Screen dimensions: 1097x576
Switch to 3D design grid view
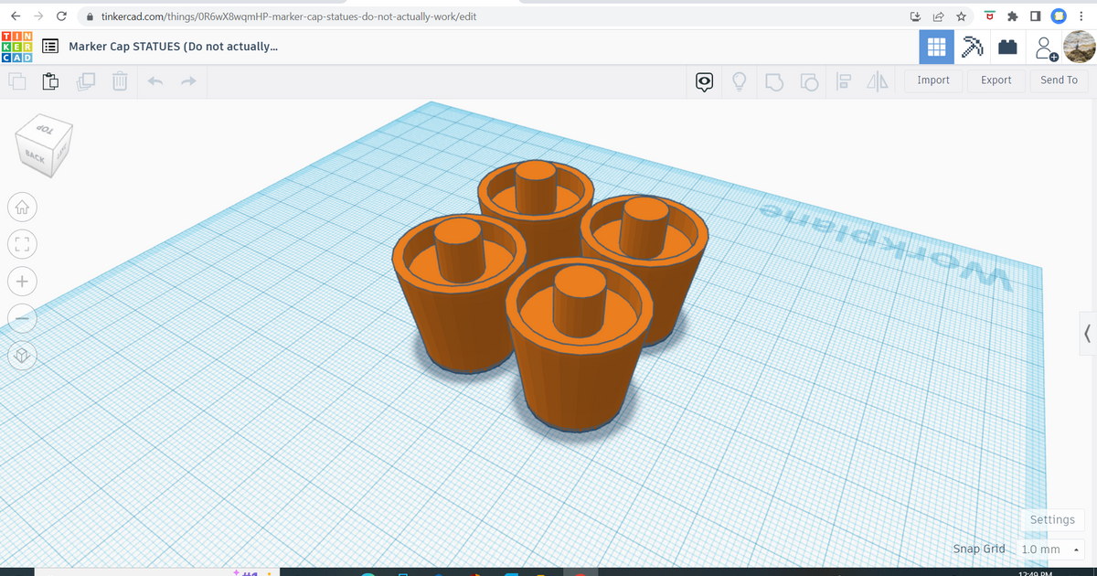936,48
